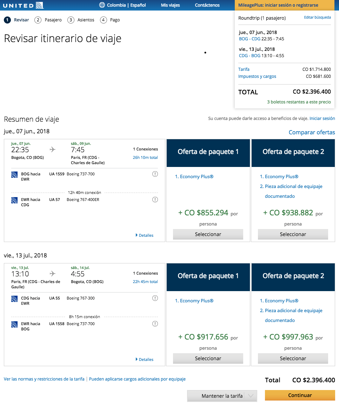The image size is (339, 403).
Task: Go to step 2 Pasajero
Action: pos(48,20)
